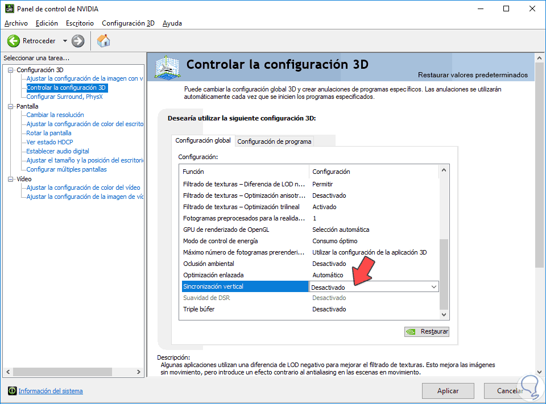
Task: Open Configurar Surround, PhysX
Action: click(x=64, y=97)
